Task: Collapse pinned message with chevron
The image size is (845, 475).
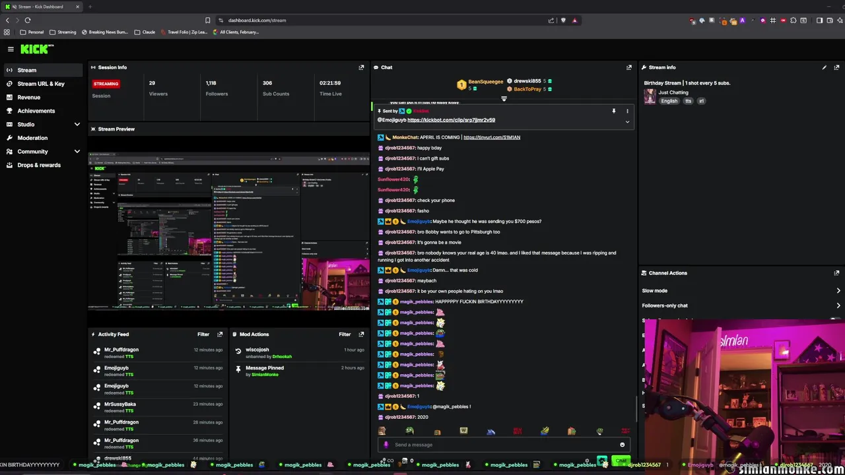Action: coord(627,122)
